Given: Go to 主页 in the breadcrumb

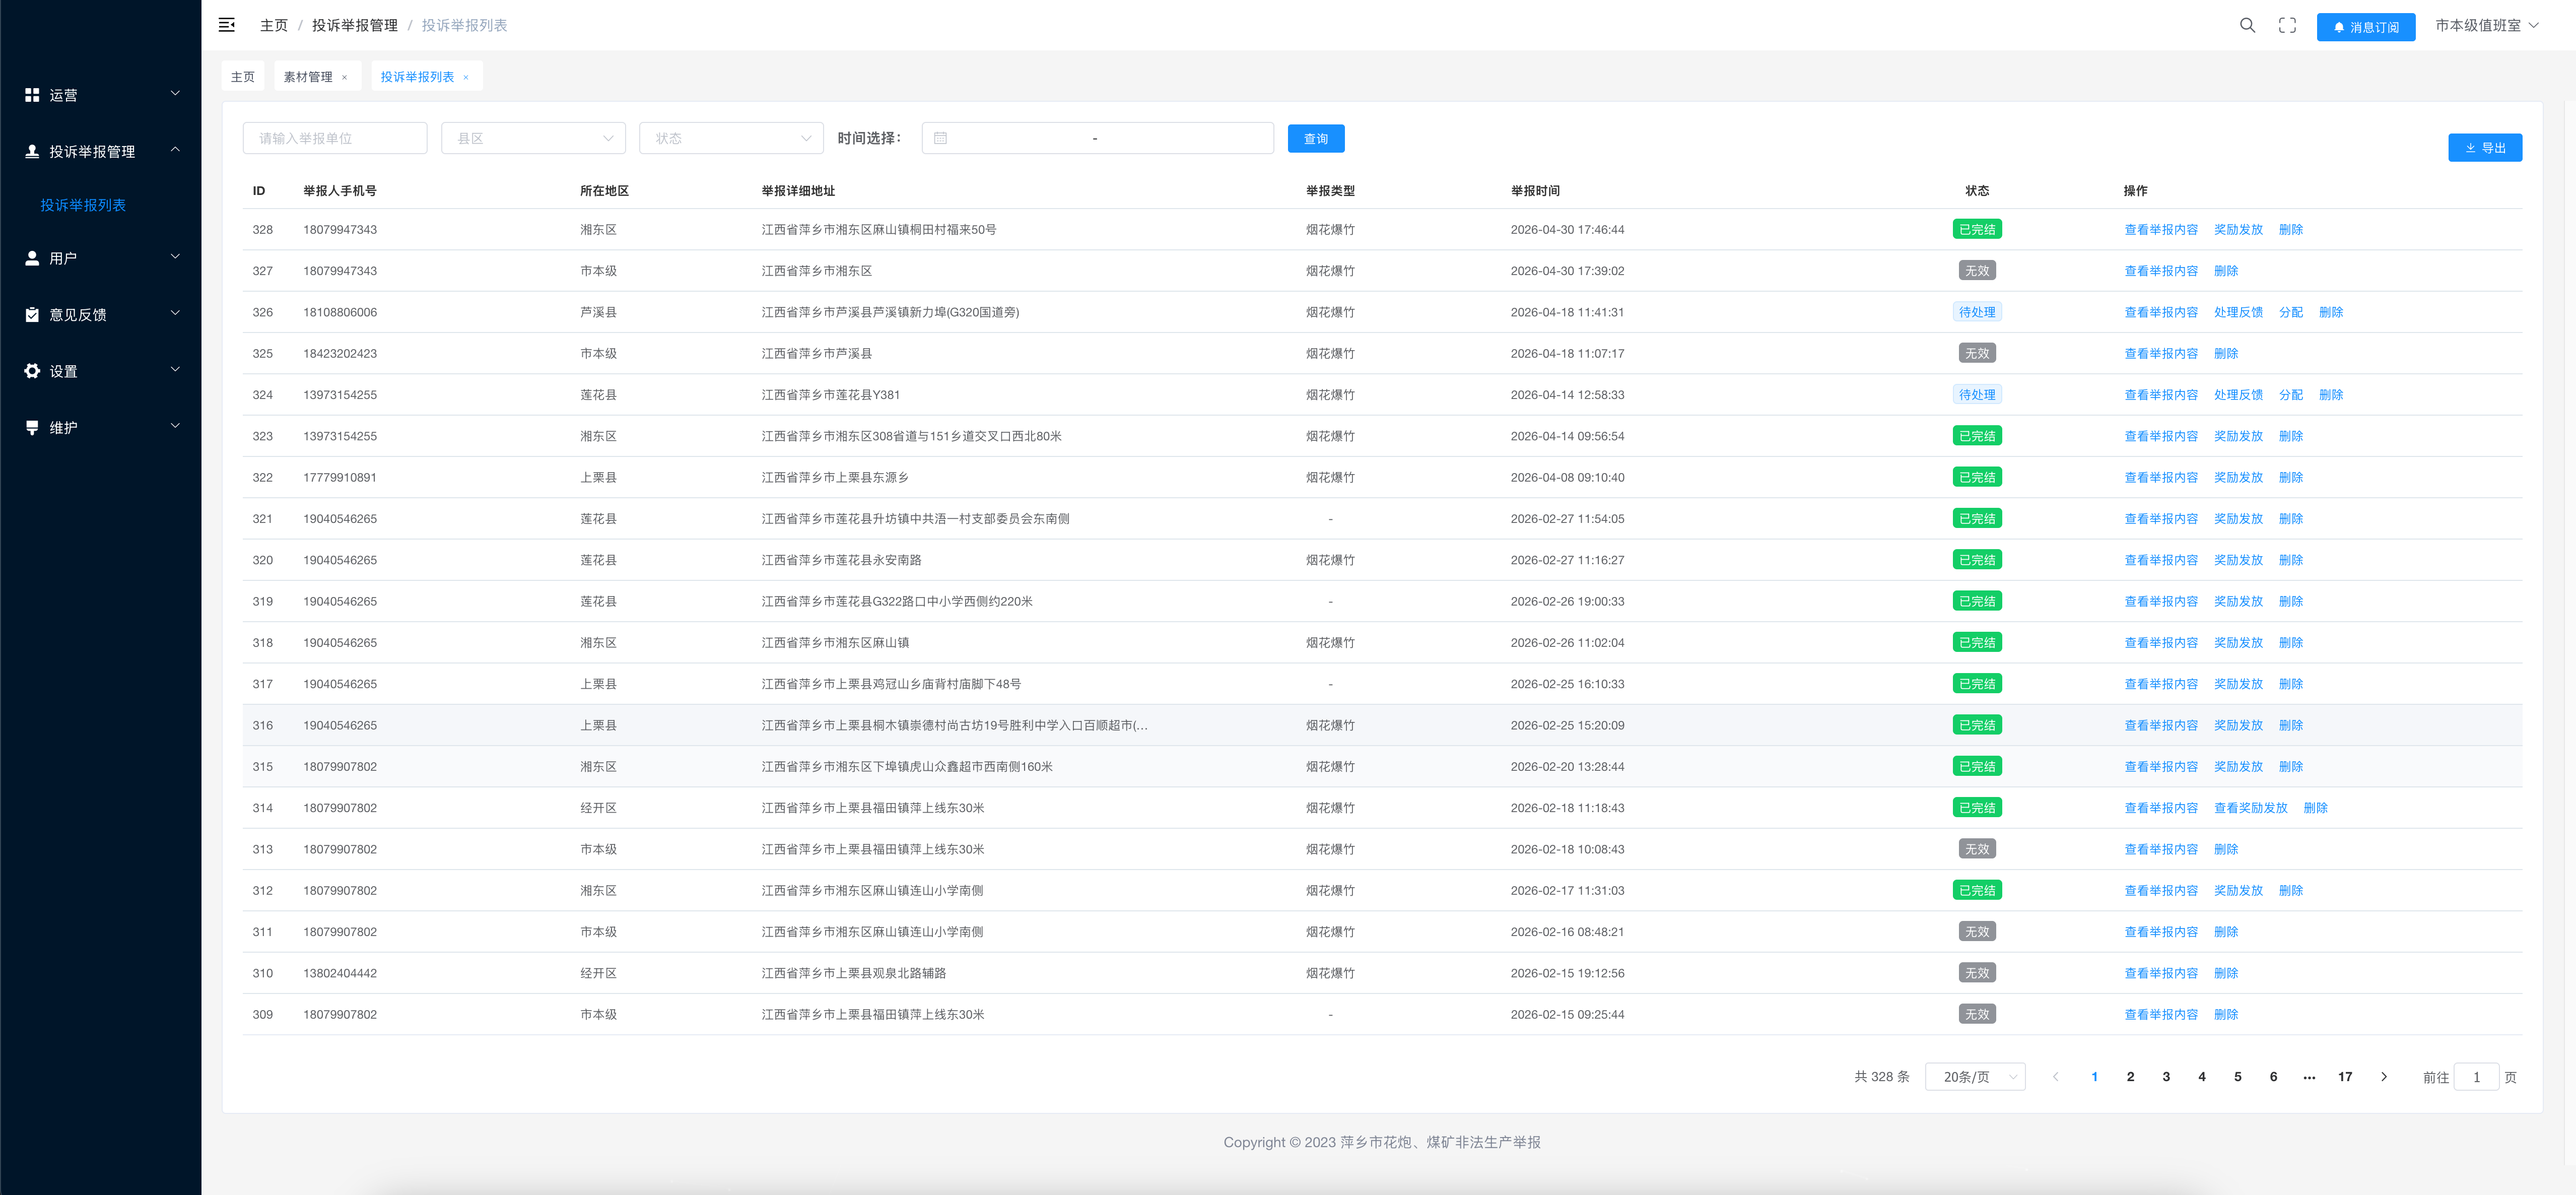Looking at the screenshot, I should tap(274, 25).
